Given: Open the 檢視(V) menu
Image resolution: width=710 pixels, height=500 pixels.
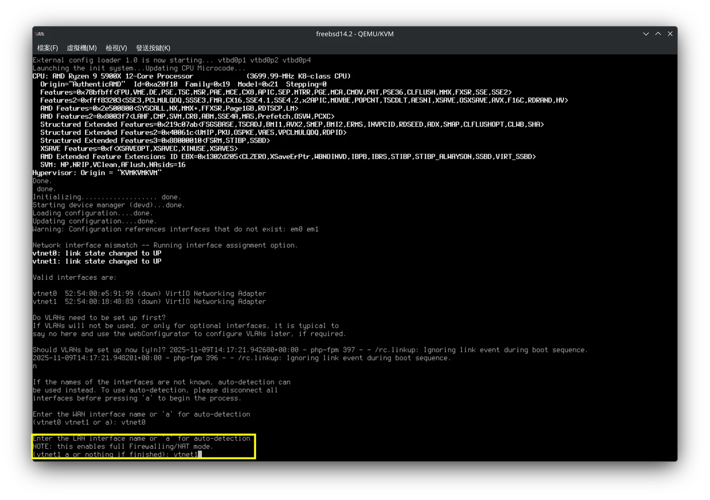Looking at the screenshot, I should [116, 48].
